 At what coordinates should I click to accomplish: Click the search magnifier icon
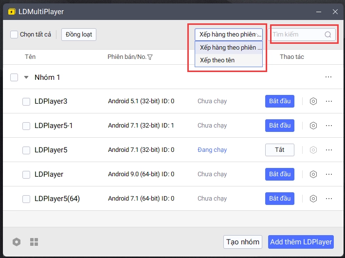(327, 35)
